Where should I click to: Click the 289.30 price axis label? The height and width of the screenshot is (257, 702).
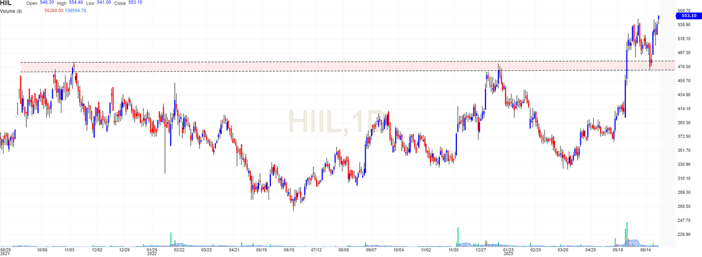(684, 192)
